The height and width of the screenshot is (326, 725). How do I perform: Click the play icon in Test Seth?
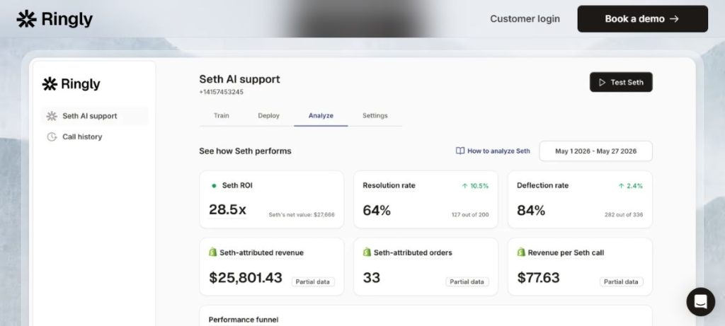tap(602, 82)
